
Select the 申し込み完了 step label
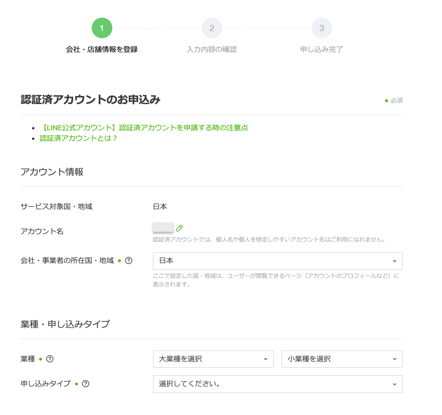click(322, 49)
